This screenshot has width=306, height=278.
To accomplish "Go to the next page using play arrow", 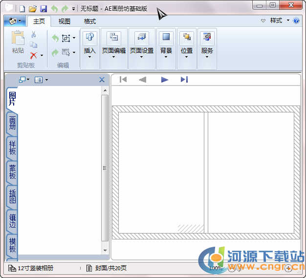I will [165, 80].
